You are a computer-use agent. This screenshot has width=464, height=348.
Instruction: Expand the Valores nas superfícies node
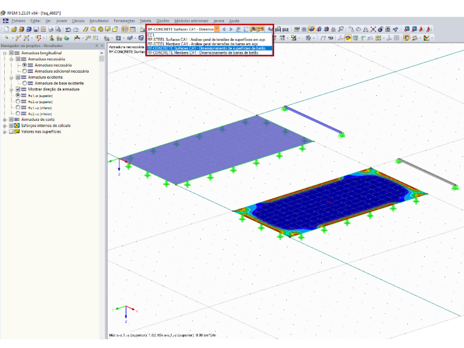coord(4,132)
